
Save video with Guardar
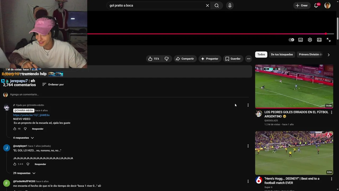[233, 59]
